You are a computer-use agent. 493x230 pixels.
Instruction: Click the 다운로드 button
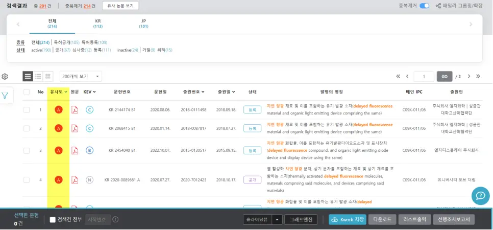pyautogui.click(x=382, y=219)
